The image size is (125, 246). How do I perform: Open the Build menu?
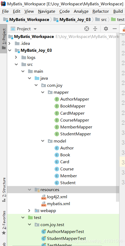pyautogui.click(x=118, y=11)
